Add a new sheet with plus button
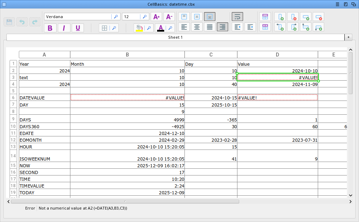 (348, 37)
